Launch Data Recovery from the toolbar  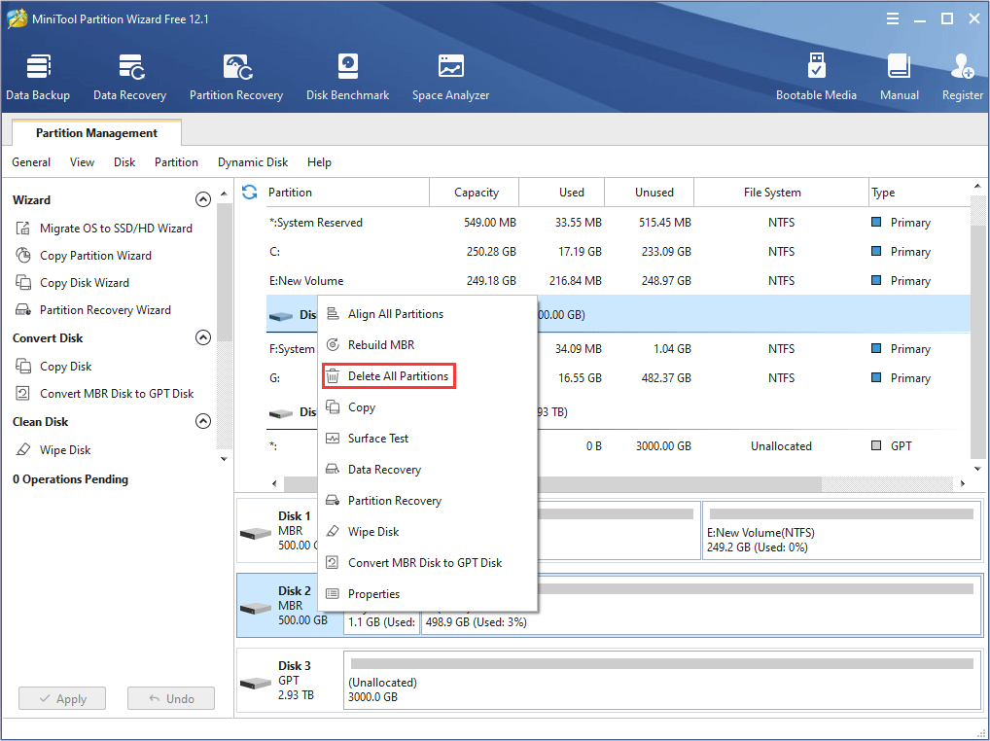point(130,77)
